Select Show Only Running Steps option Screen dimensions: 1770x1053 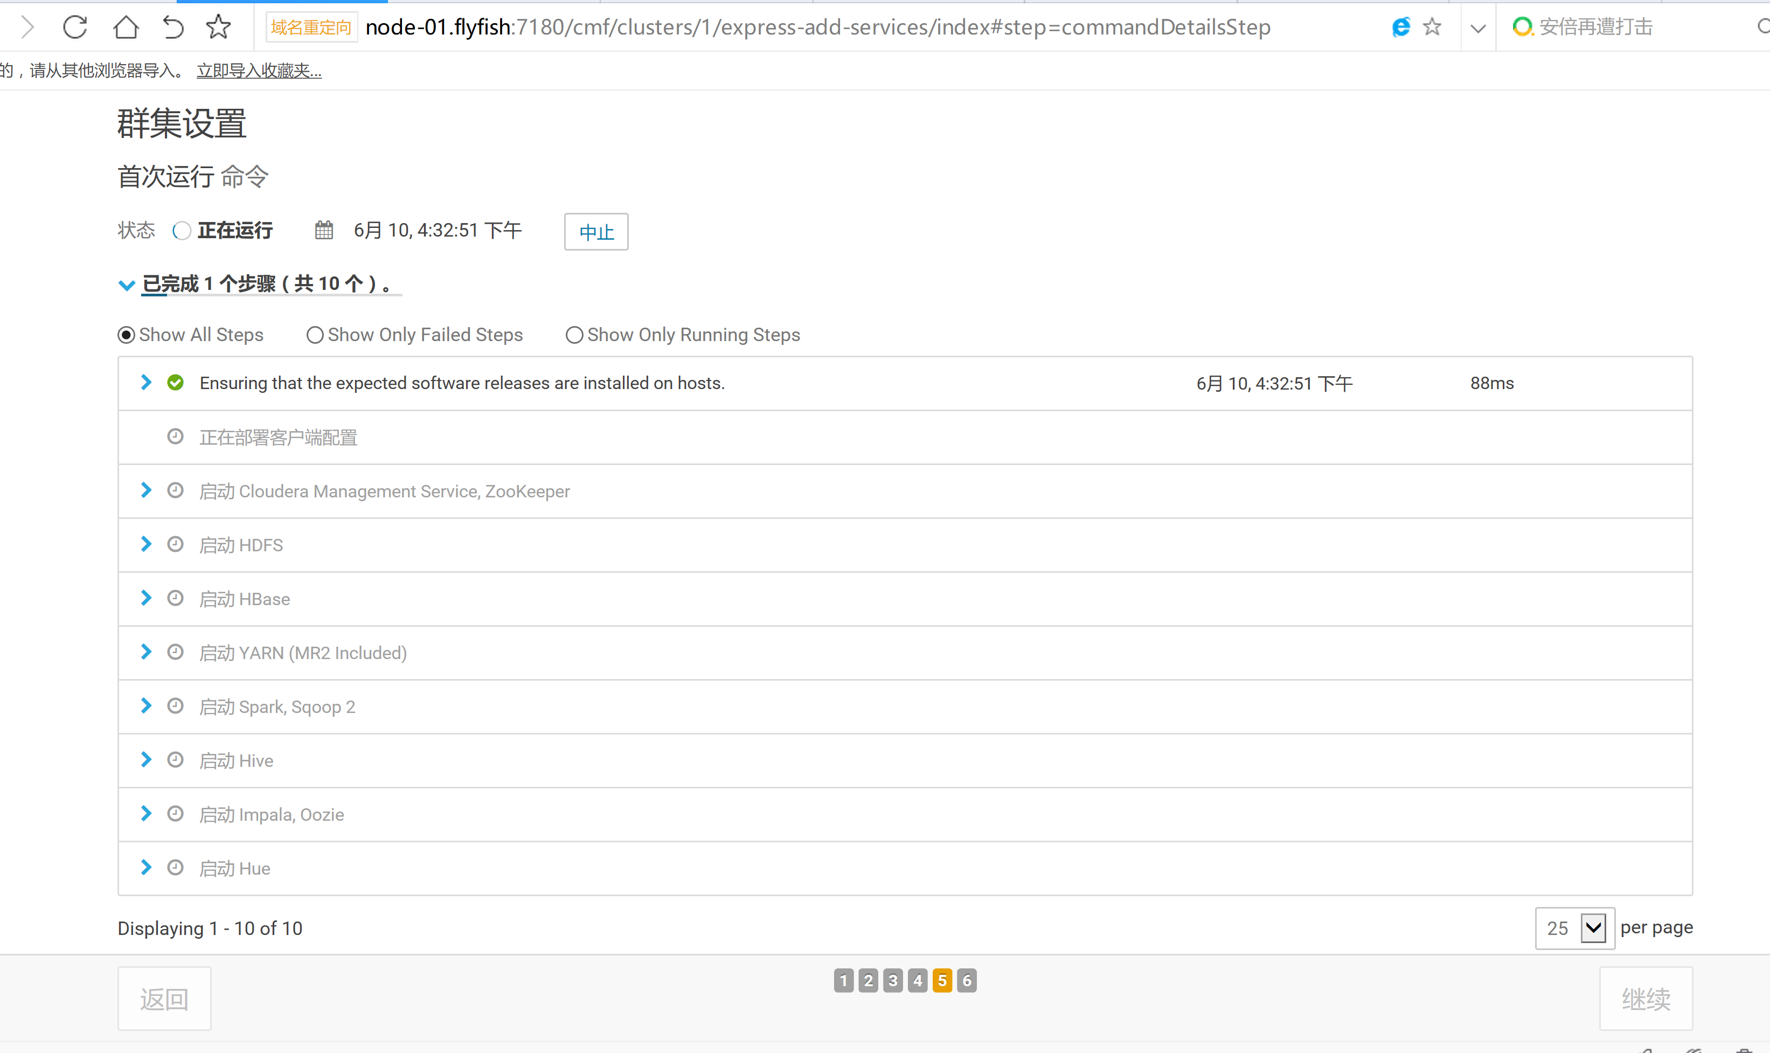(574, 335)
